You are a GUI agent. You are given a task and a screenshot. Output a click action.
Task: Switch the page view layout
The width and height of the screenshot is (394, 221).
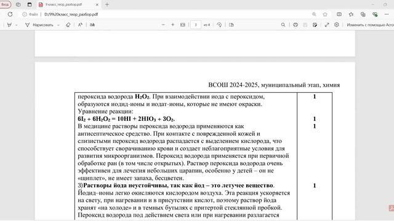click(231, 25)
